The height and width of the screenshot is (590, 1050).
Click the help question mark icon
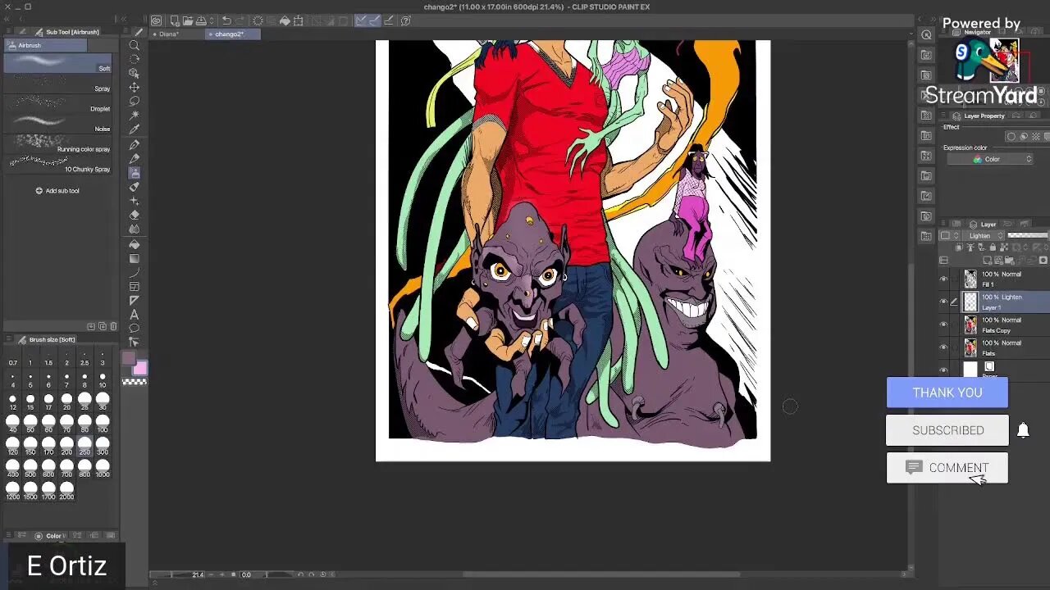405,20
